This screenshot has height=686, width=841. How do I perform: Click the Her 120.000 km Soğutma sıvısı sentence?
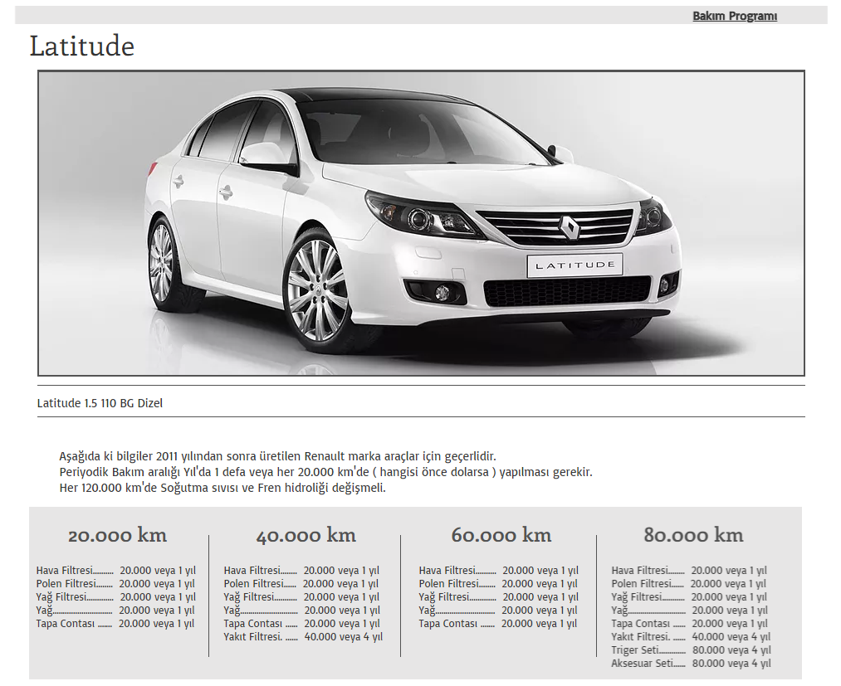(222, 489)
